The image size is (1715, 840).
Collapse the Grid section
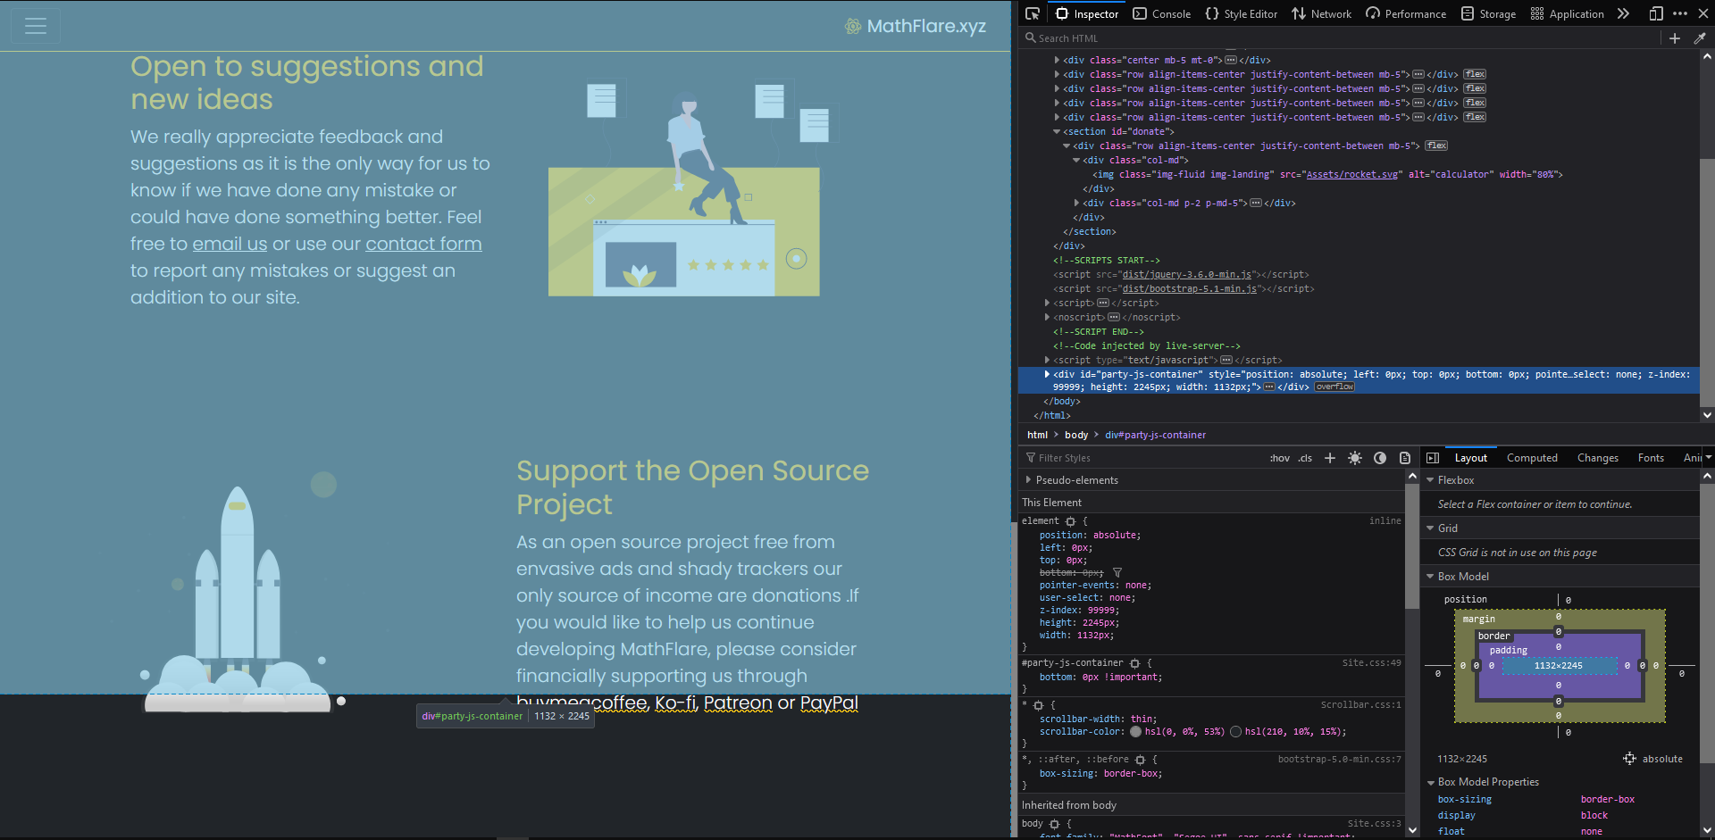[x=1430, y=528]
